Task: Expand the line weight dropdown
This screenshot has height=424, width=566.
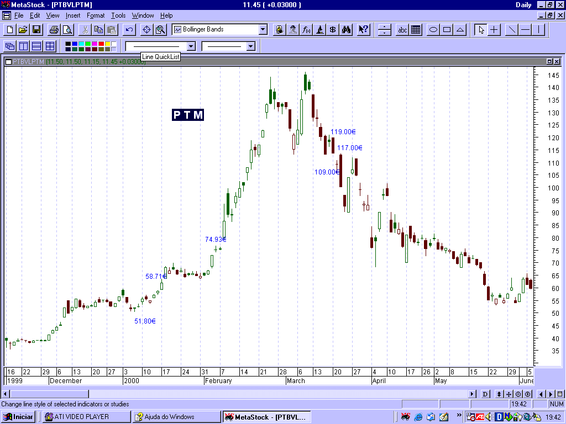Action: click(x=251, y=46)
